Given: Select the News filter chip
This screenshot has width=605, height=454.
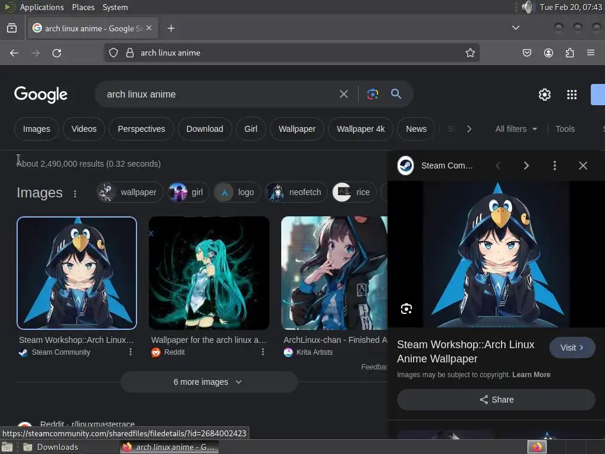Looking at the screenshot, I should [x=417, y=129].
